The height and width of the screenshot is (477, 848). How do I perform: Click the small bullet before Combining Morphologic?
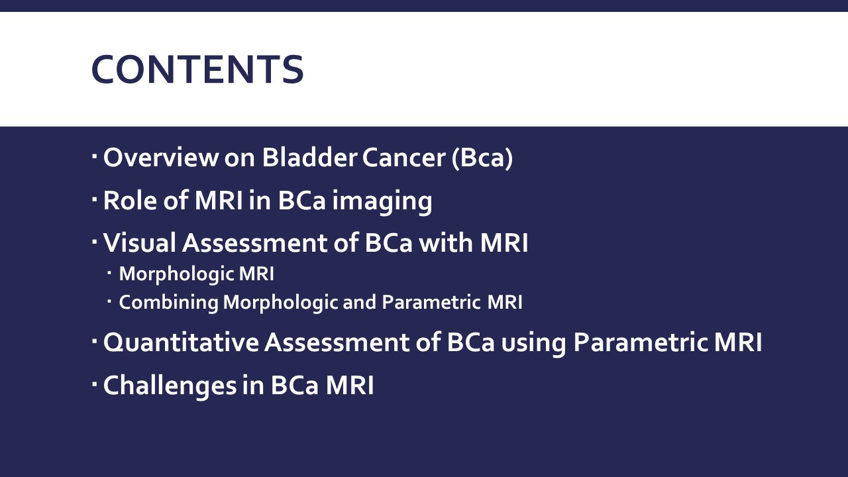(x=109, y=301)
